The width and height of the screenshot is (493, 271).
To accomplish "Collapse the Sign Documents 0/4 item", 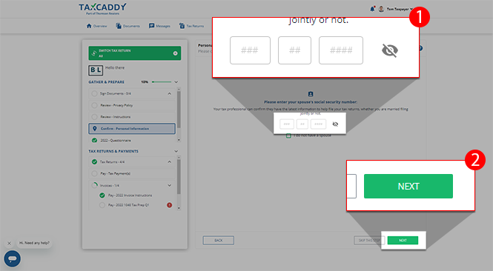I will (170, 93).
